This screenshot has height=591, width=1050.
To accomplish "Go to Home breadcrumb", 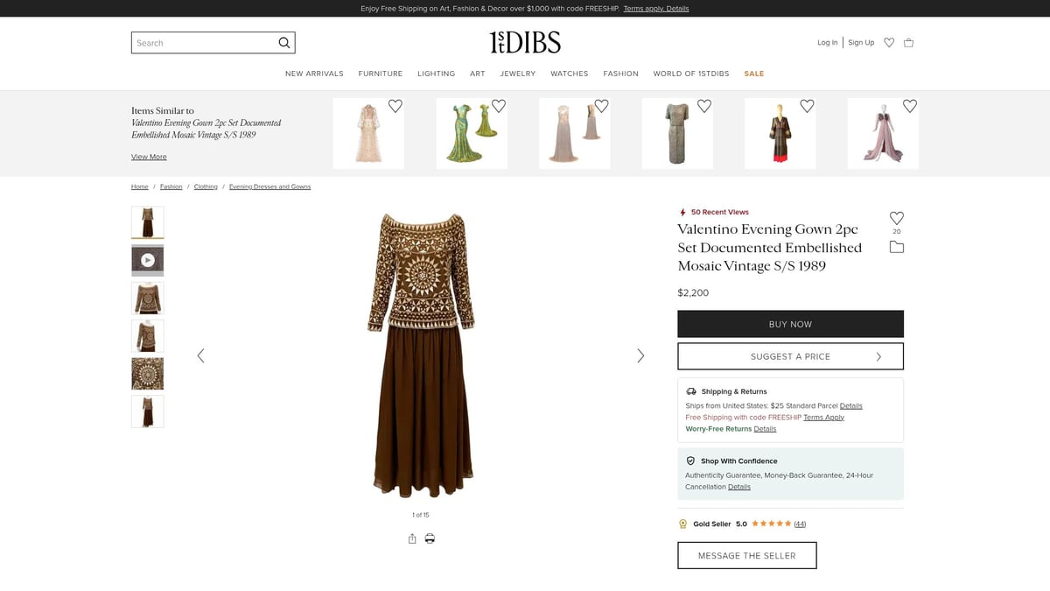I will [x=140, y=186].
